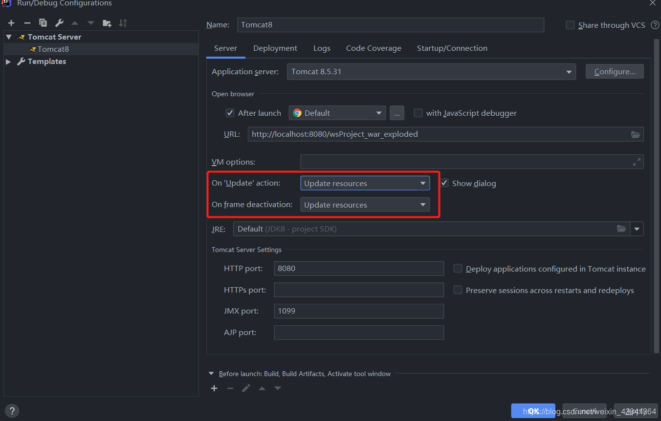Click in Name field Tomcat8
This screenshot has width=661, height=421.
391,25
